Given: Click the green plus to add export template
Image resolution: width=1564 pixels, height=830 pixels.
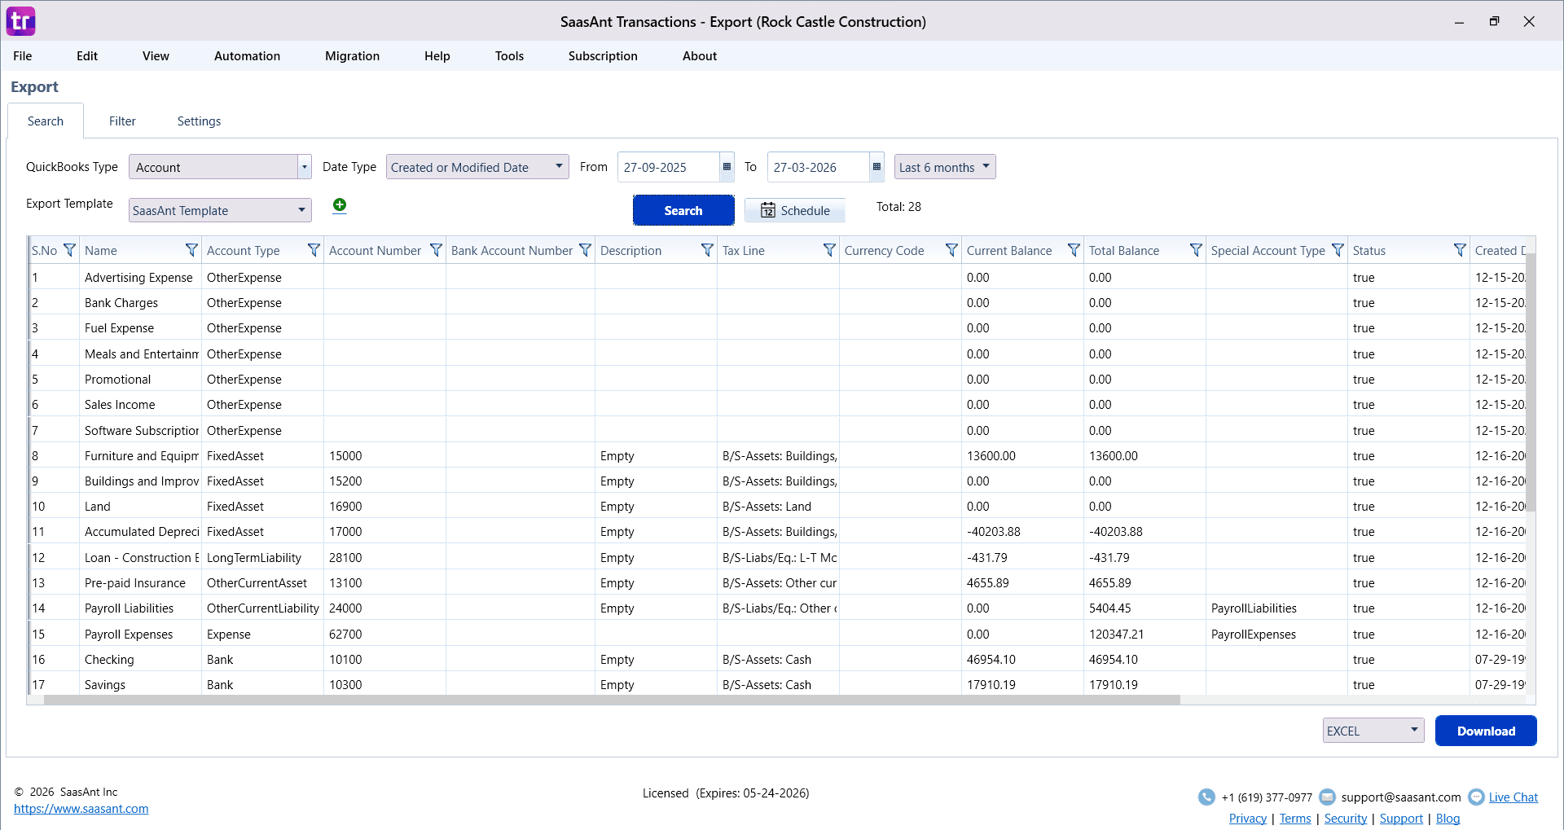Looking at the screenshot, I should (340, 205).
